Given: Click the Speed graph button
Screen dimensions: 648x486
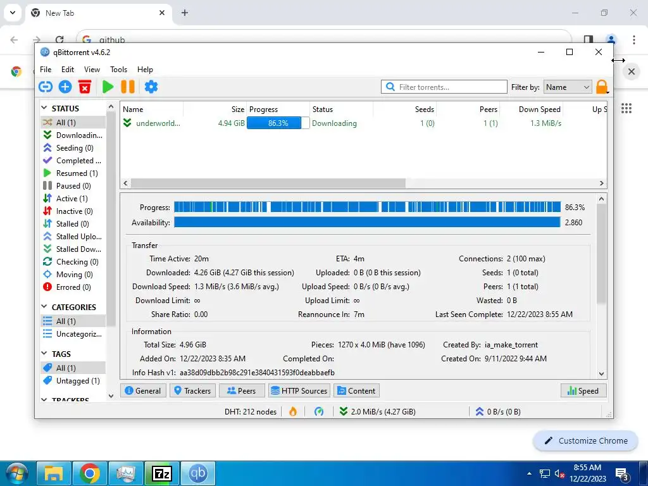Looking at the screenshot, I should (x=583, y=390).
